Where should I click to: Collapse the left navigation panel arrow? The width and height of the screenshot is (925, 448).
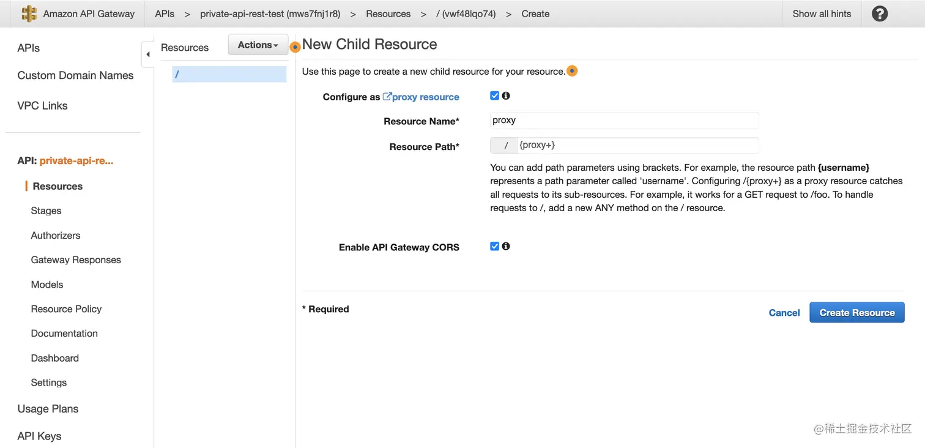(147, 54)
